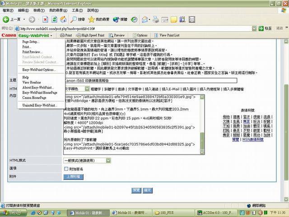Viewport: 289px width, 217px height.
Task: Expand the IE toolbar overflow chevron
Action: tap(287, 28)
